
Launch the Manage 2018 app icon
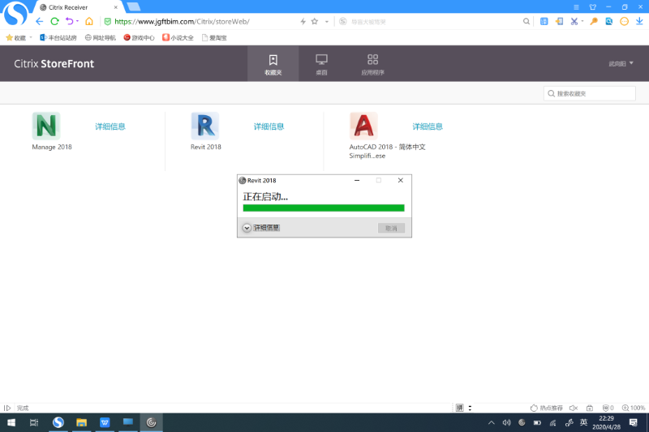point(46,126)
